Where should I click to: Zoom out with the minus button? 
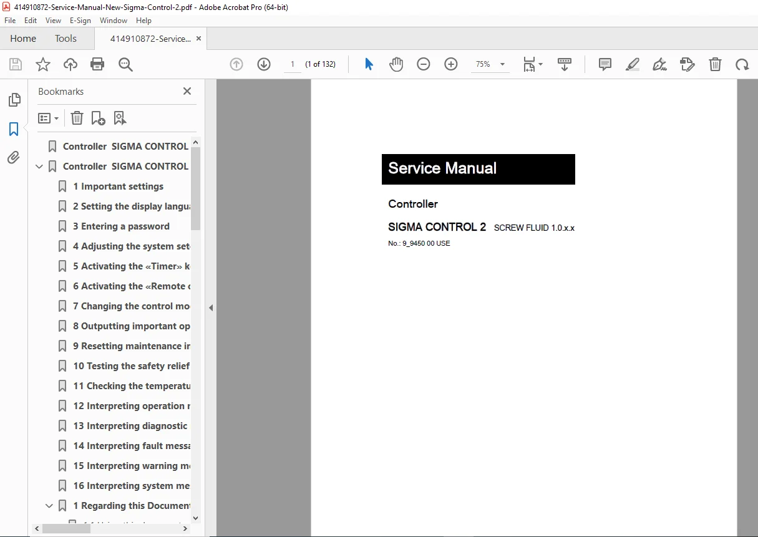coord(424,64)
